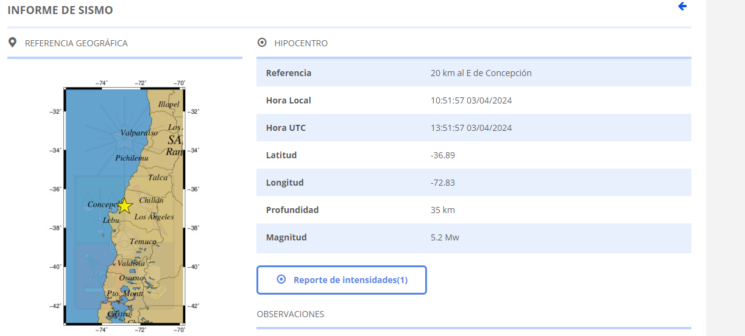This screenshot has width=745, height=336.
Task: Click Los Ángeles label on the map
Action: [x=154, y=217]
